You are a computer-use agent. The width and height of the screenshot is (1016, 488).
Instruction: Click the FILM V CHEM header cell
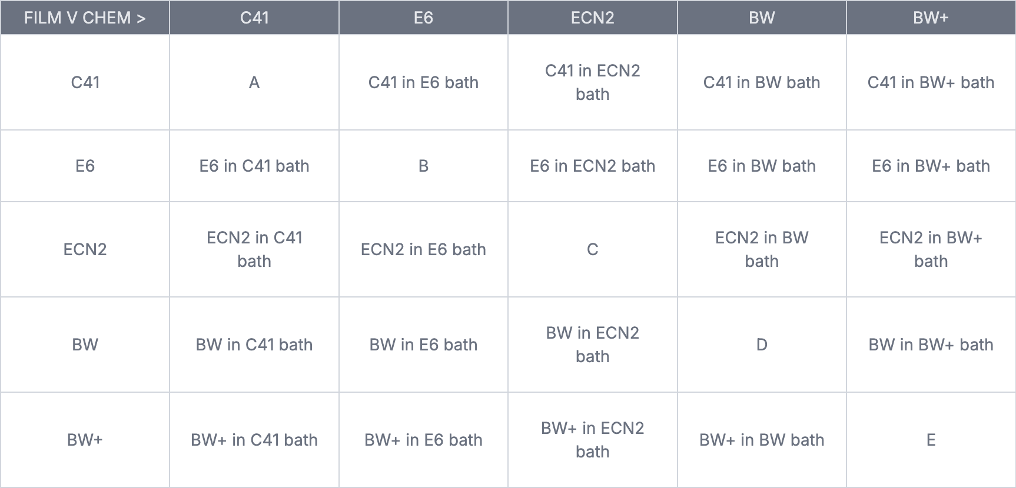click(85, 18)
